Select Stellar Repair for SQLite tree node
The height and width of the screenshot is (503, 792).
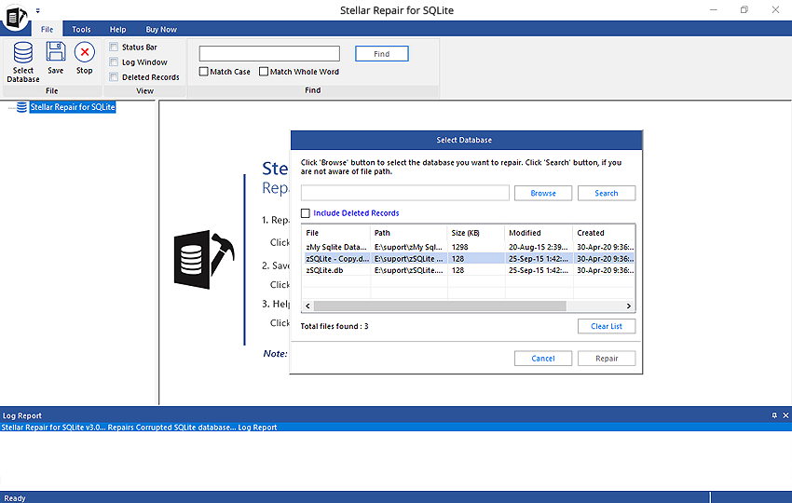(73, 107)
